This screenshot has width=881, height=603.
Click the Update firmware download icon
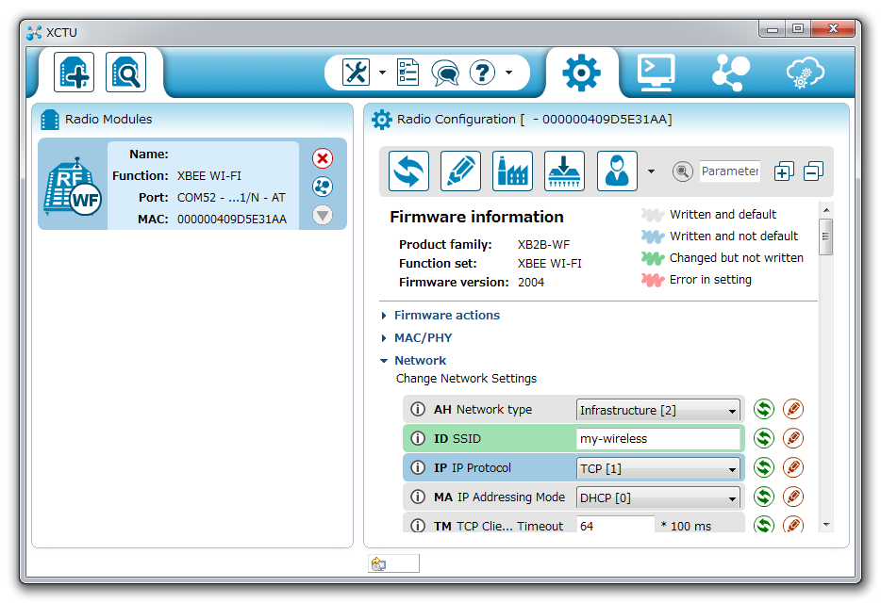pos(565,171)
